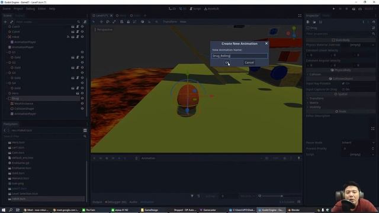Toggle visibility of the G3 node
The height and width of the screenshot is (213, 379).
pyautogui.click(x=82, y=73)
